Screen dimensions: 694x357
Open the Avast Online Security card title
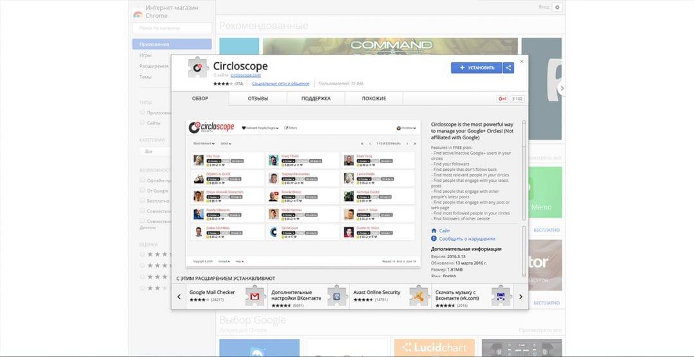pyautogui.click(x=377, y=292)
